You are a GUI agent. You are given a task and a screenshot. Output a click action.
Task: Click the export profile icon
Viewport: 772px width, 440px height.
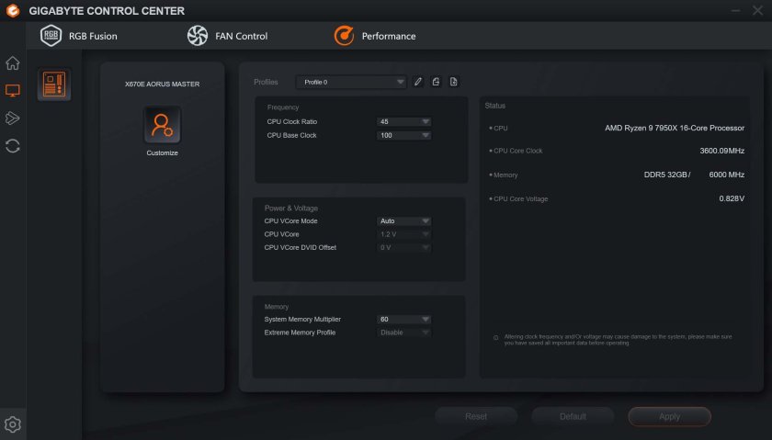point(436,82)
